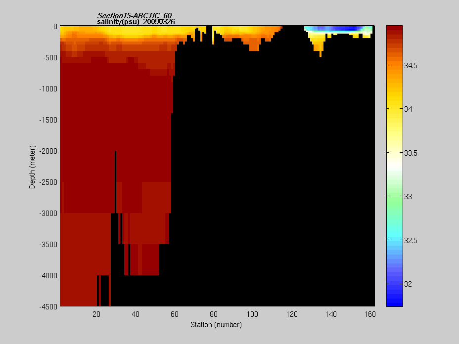The width and height of the screenshot is (459, 344).
Task: Click the 'Station (number)' axis label
Action: click(x=216, y=325)
